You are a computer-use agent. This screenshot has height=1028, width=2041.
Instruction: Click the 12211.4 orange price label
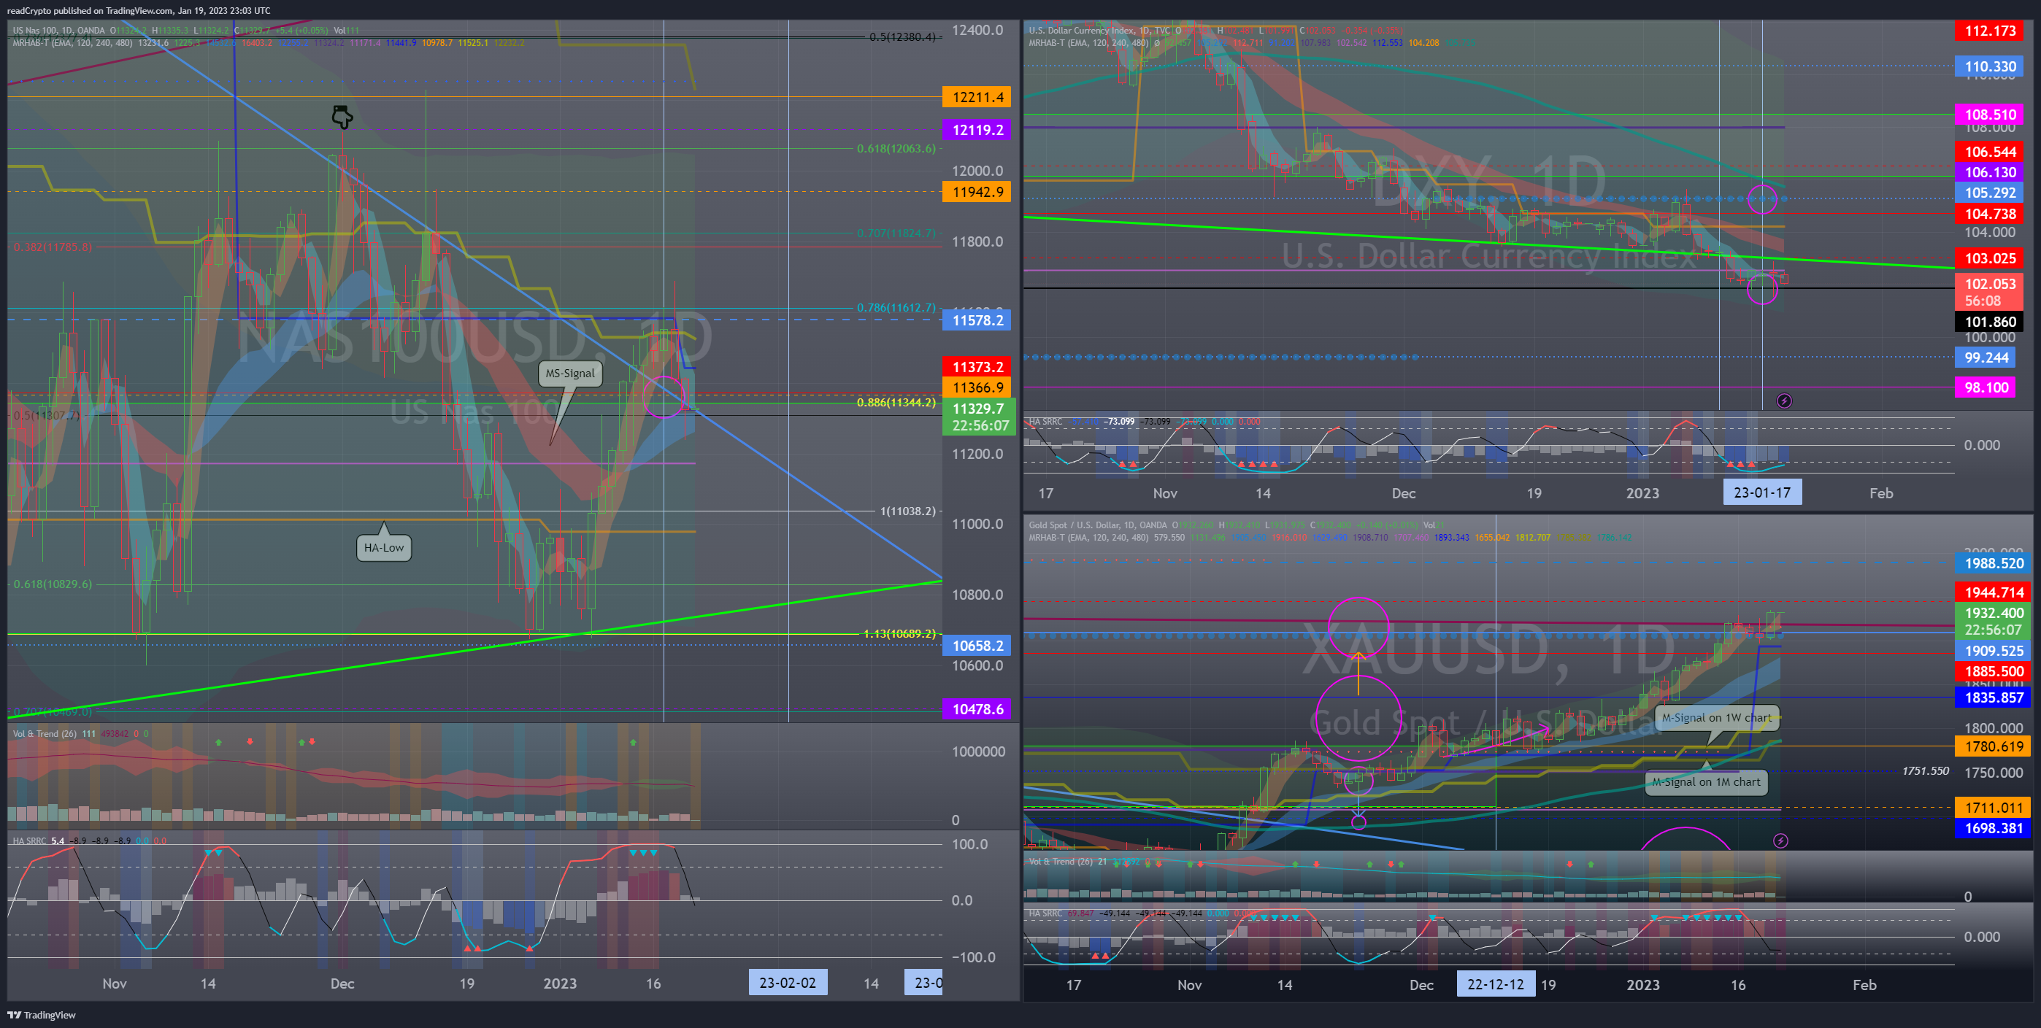977,98
